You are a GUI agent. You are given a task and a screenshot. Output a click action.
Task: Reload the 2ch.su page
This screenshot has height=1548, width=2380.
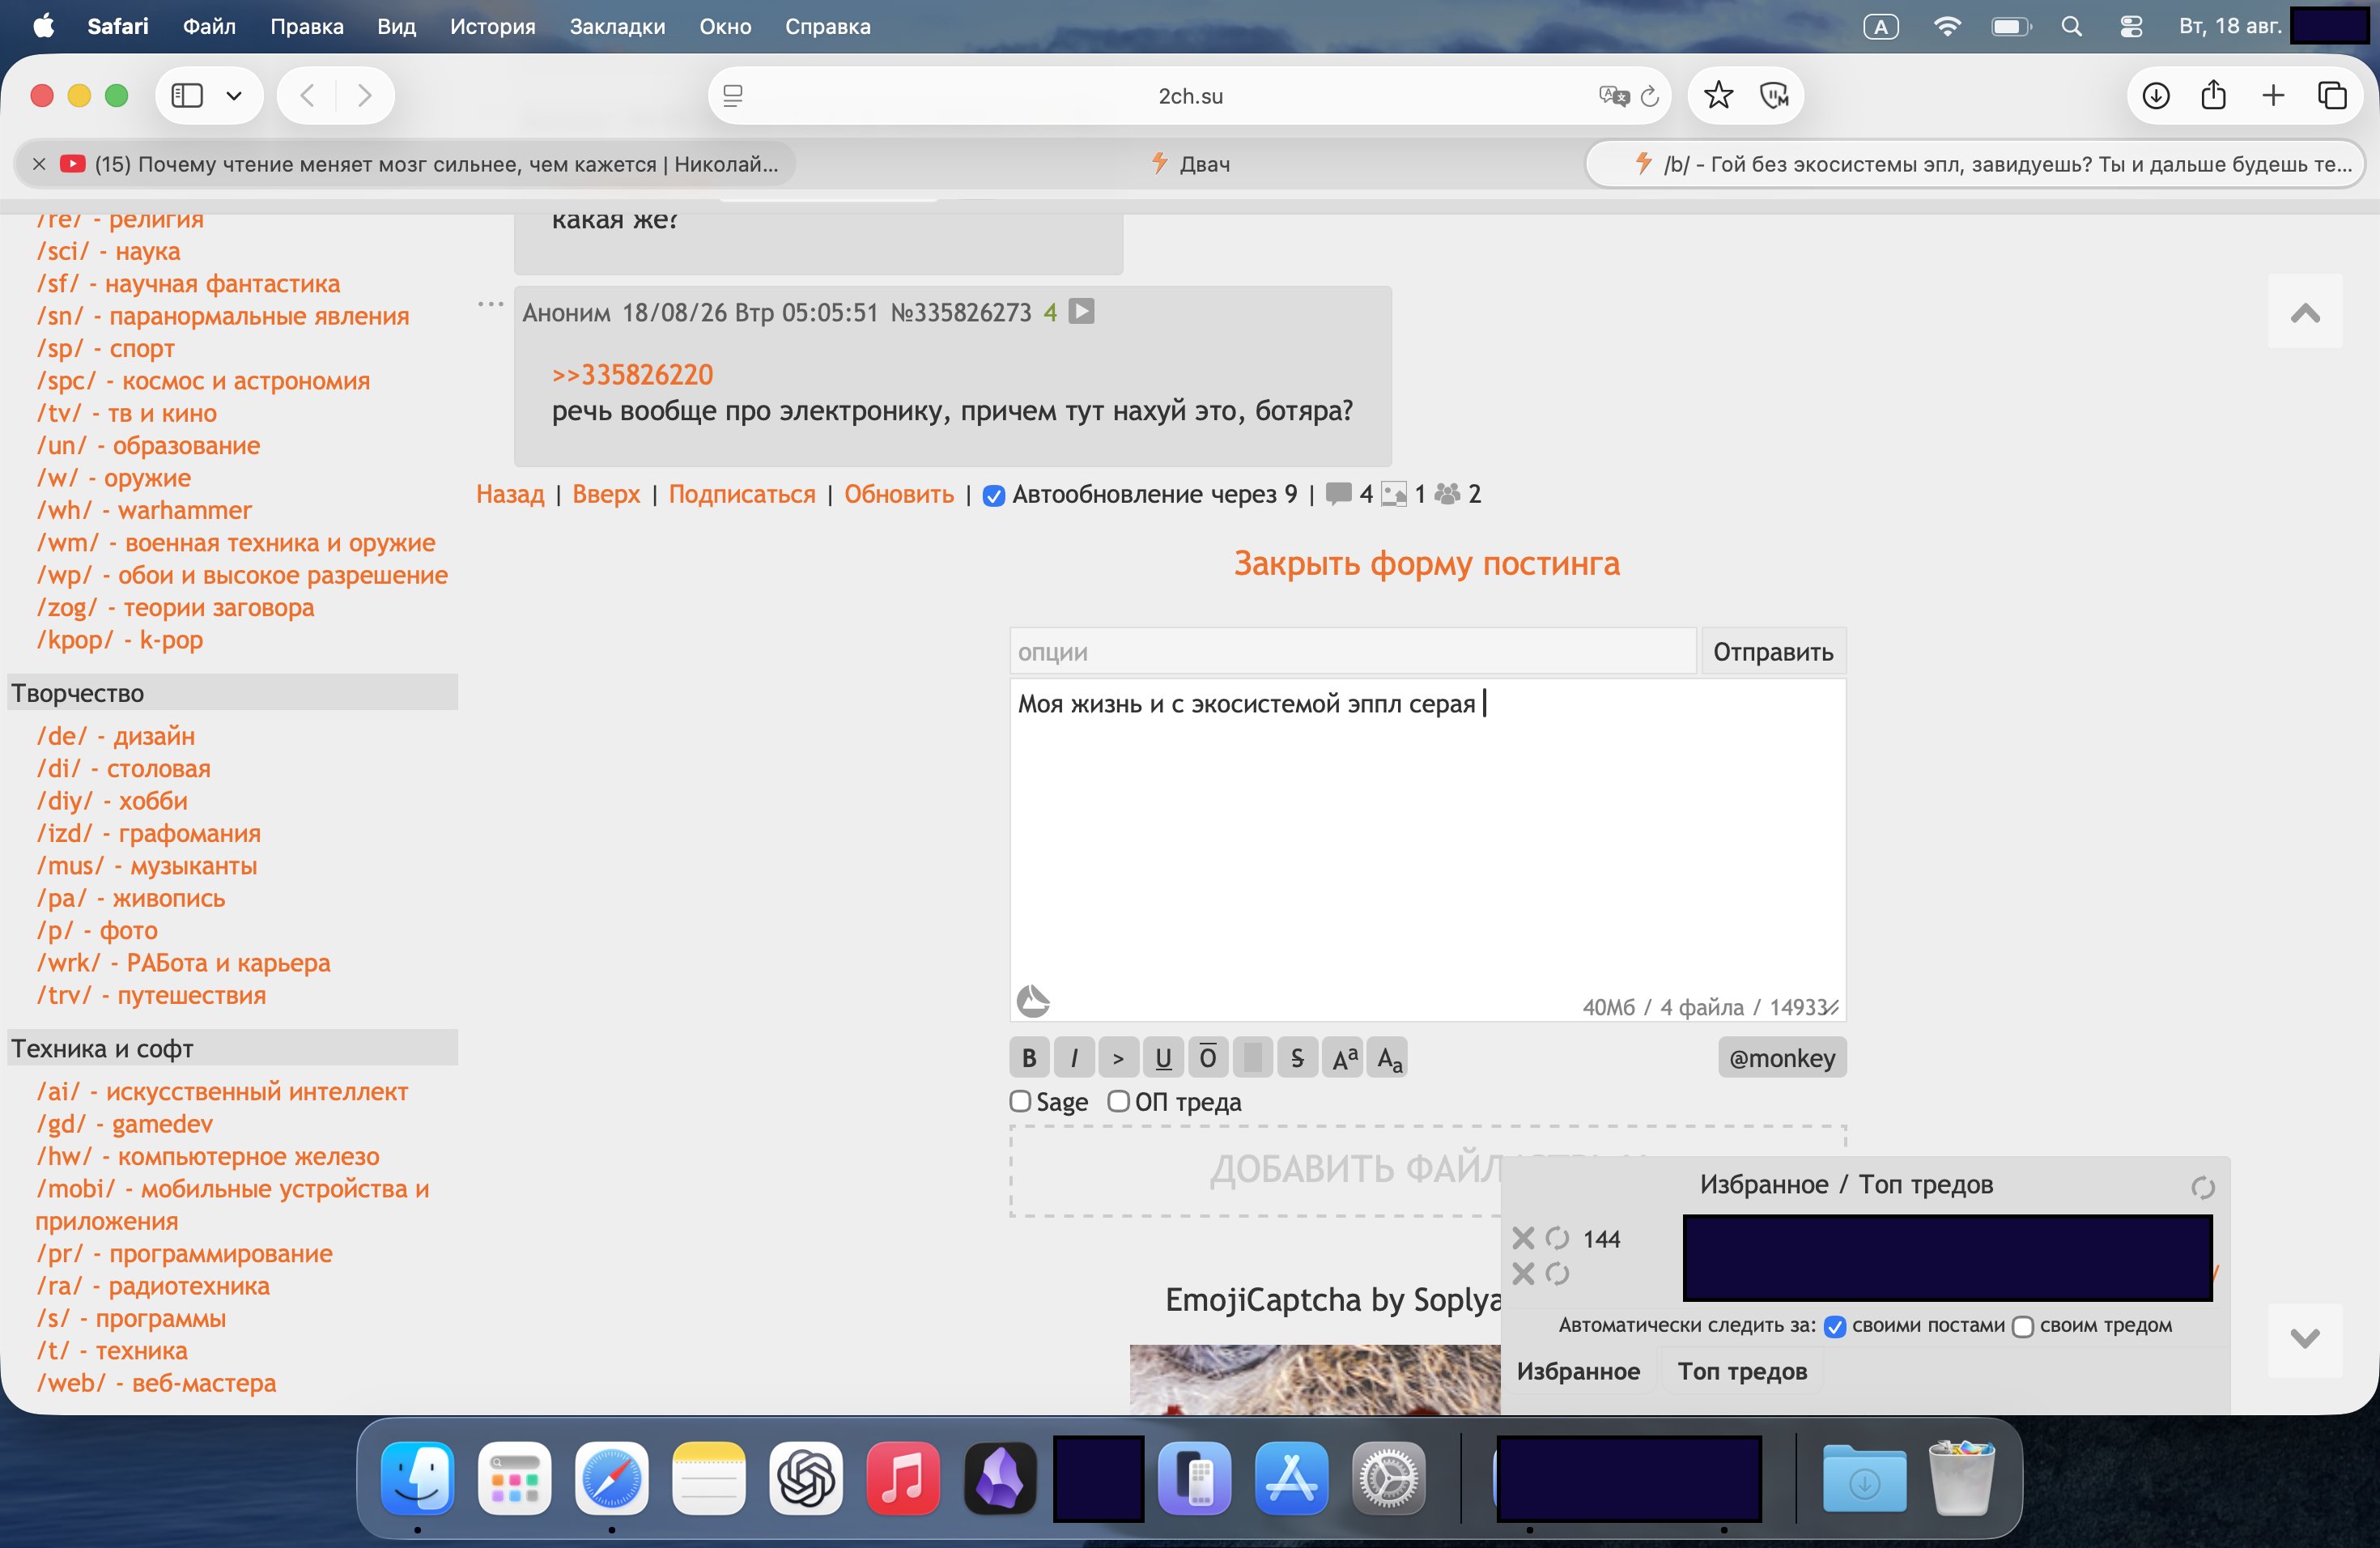click(x=1650, y=96)
